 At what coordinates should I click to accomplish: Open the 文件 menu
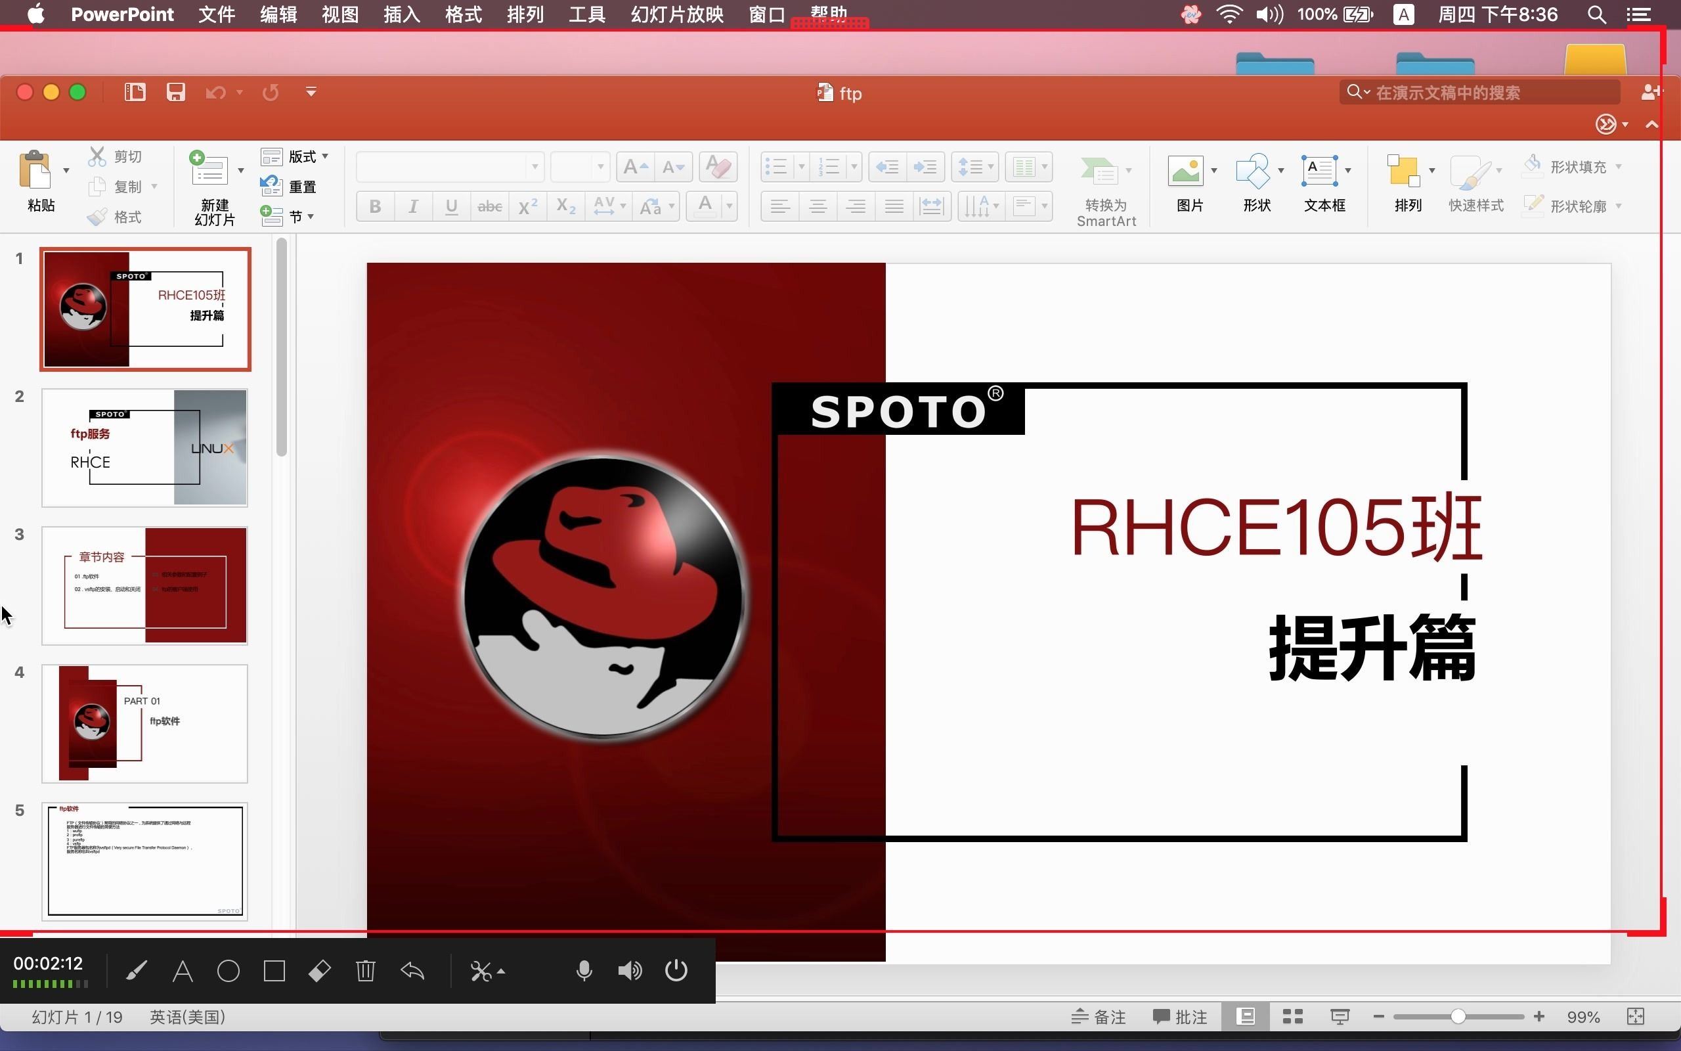[217, 14]
